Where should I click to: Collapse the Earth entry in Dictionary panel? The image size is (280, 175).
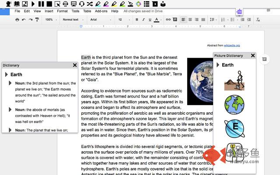pos(7,74)
